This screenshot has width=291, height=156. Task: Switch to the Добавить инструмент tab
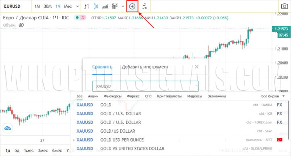click(x=145, y=67)
